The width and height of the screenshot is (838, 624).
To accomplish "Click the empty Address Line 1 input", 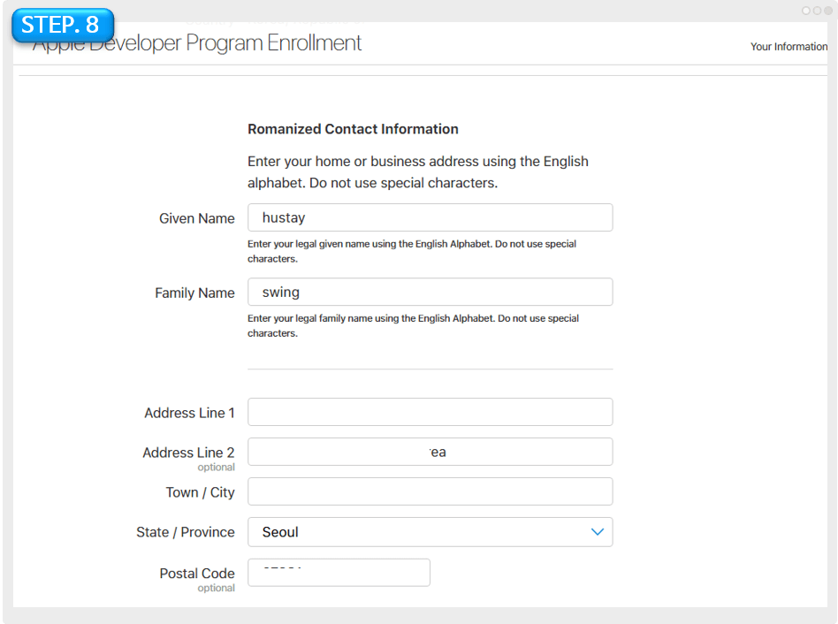I will (x=430, y=412).
